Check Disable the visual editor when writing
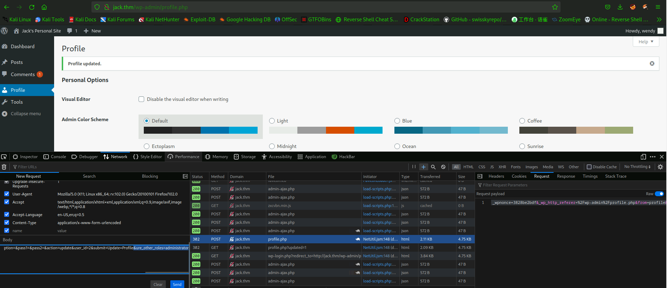This screenshot has height=288, width=667. [x=141, y=99]
